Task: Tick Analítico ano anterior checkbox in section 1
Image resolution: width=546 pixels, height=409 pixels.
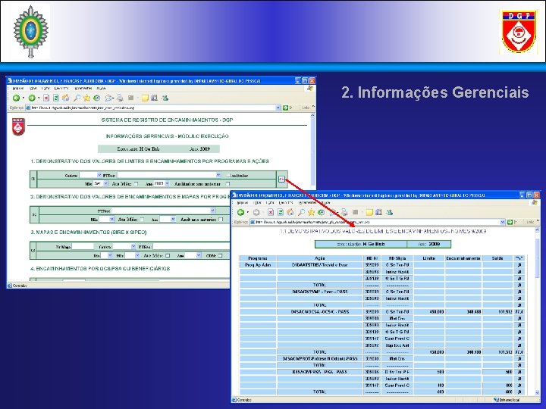Action: tap(227, 183)
